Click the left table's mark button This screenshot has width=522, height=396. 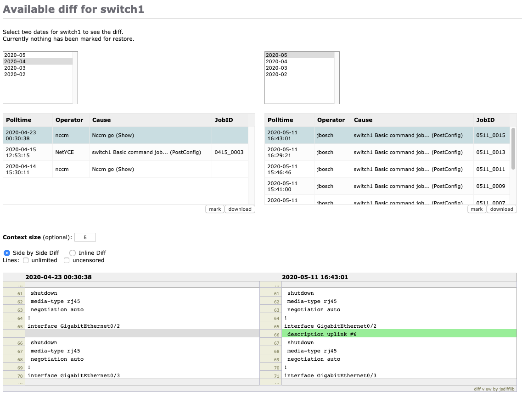pyautogui.click(x=215, y=209)
